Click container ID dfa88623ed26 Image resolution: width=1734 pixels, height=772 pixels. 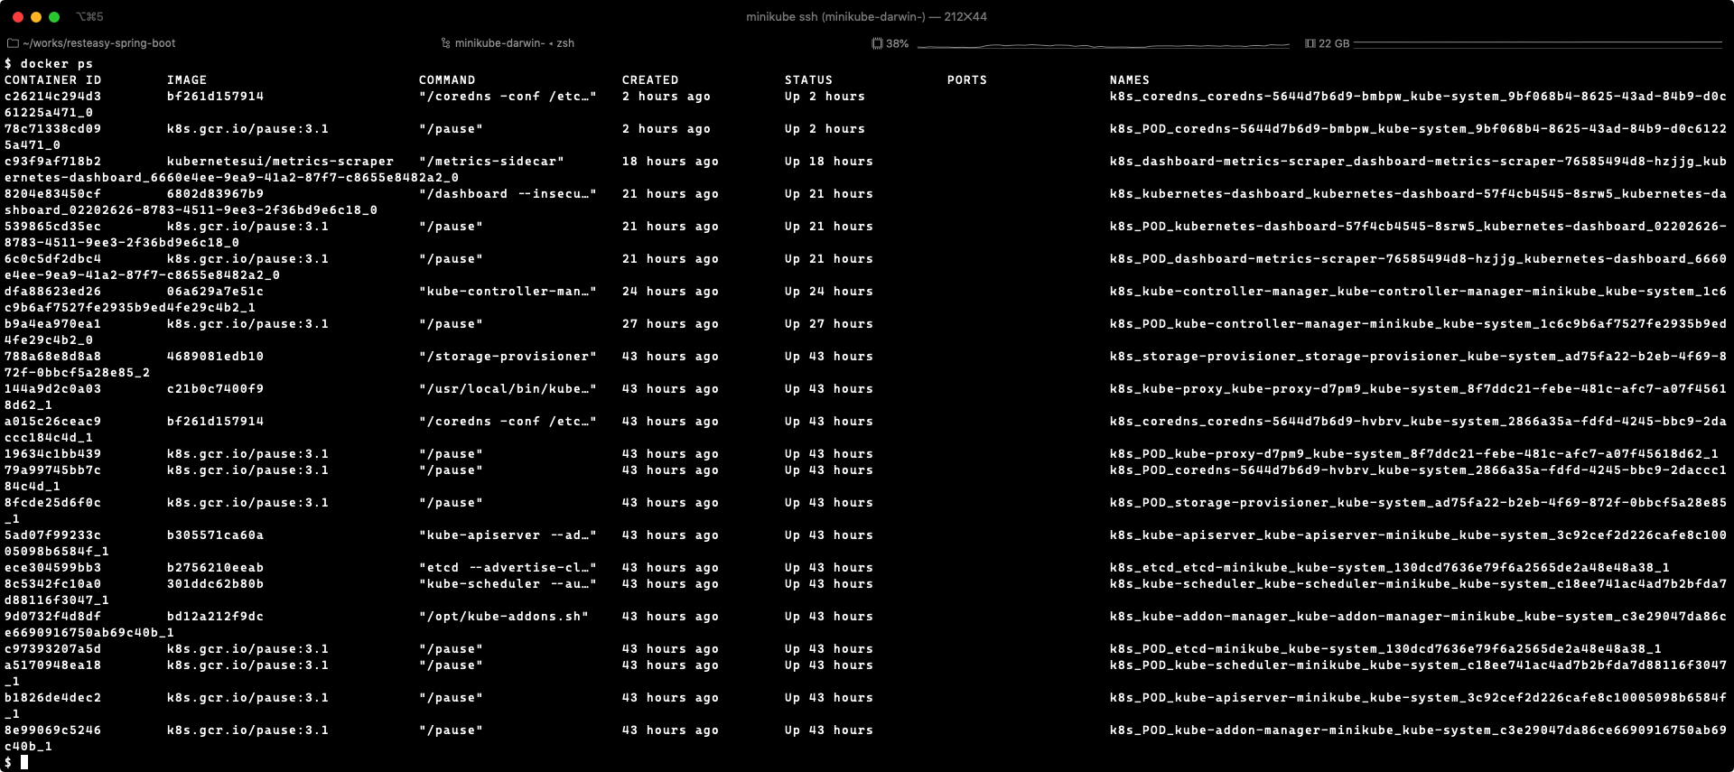click(53, 292)
